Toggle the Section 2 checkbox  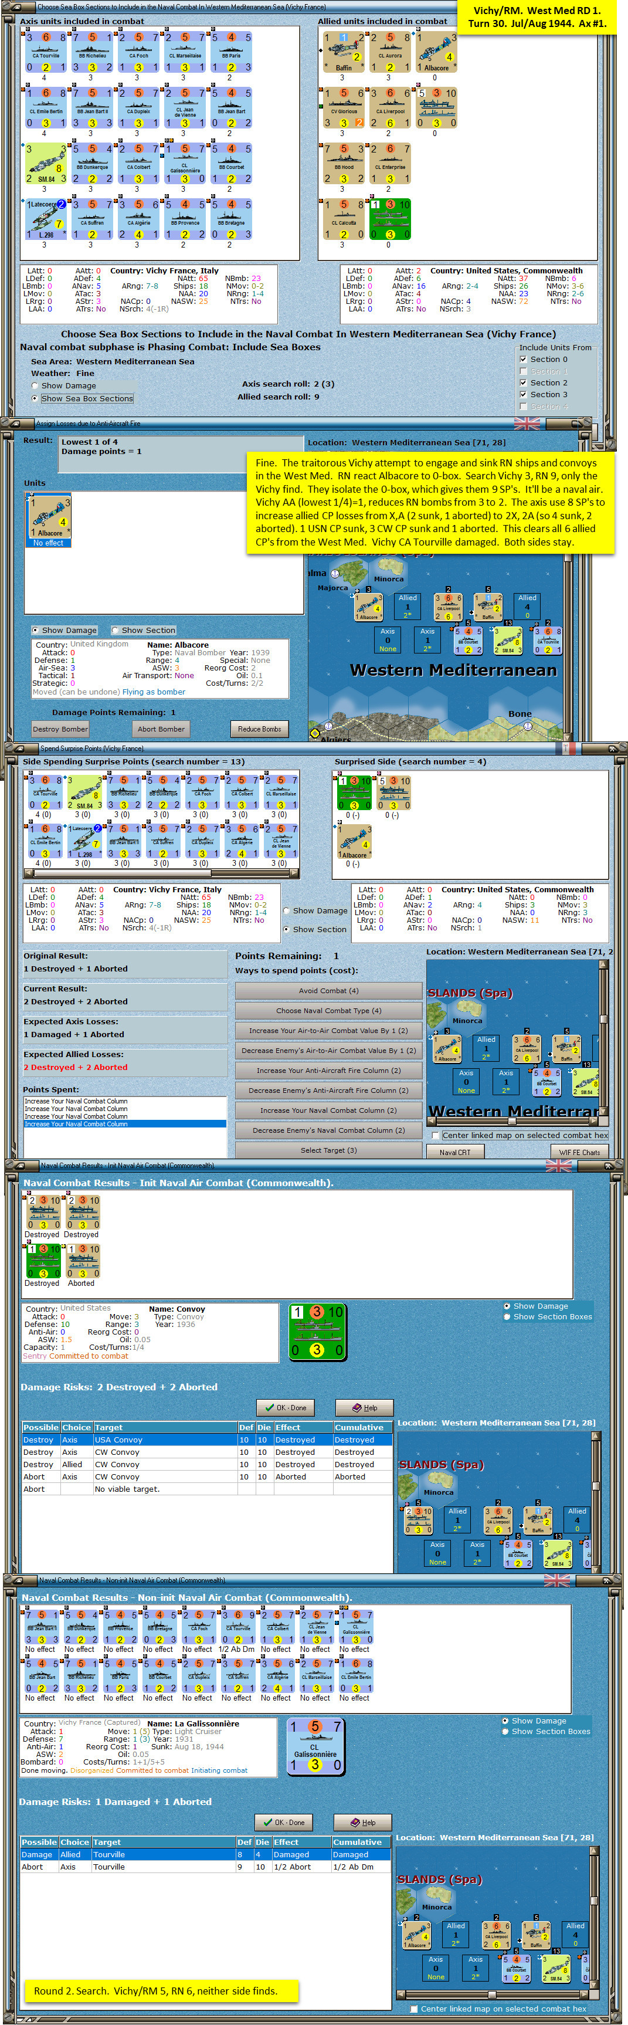(524, 383)
